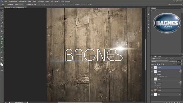The height and width of the screenshot is (103, 183).
Task: Add a layer mask from Layers footer
Action: point(170,102)
